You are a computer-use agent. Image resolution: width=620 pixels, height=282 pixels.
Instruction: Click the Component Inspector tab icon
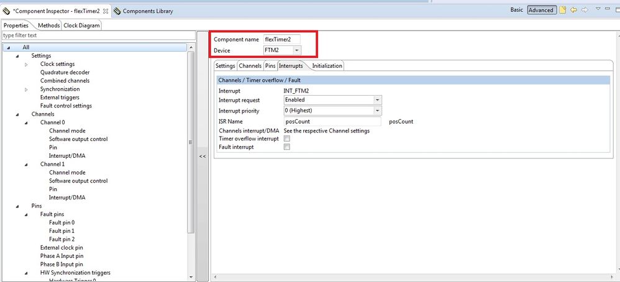(x=6, y=11)
